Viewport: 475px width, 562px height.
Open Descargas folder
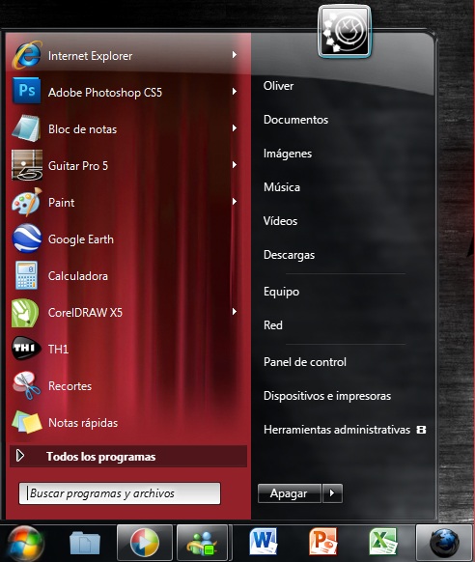point(289,255)
